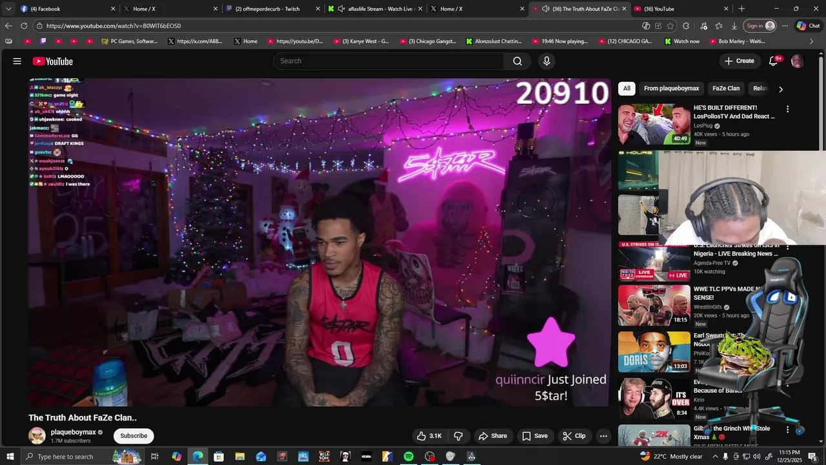Click the YouTube search magnifier button
The height and width of the screenshot is (465, 826).
(x=518, y=61)
